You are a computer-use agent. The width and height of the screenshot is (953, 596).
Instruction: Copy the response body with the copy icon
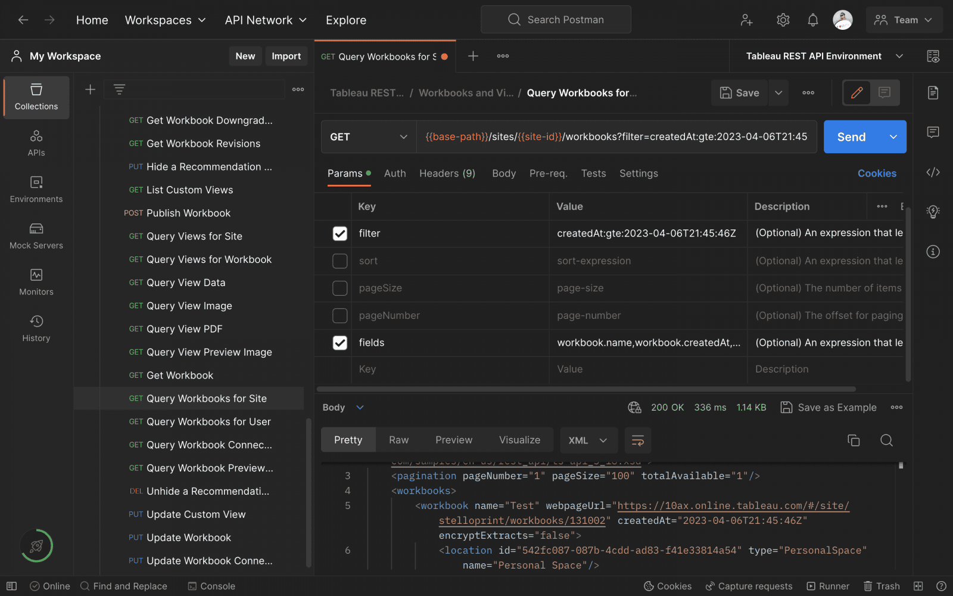point(854,440)
